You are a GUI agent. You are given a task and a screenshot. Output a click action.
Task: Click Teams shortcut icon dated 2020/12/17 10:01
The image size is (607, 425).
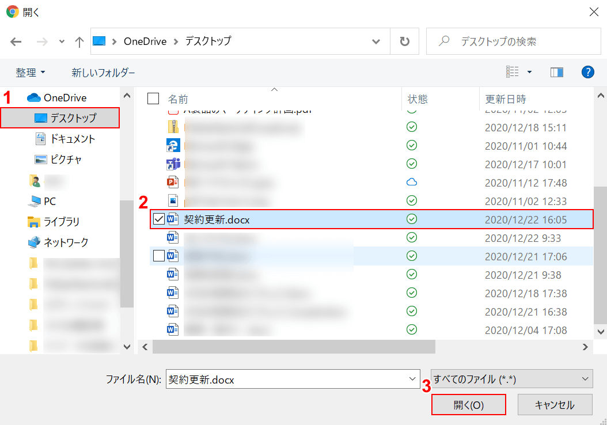(173, 164)
